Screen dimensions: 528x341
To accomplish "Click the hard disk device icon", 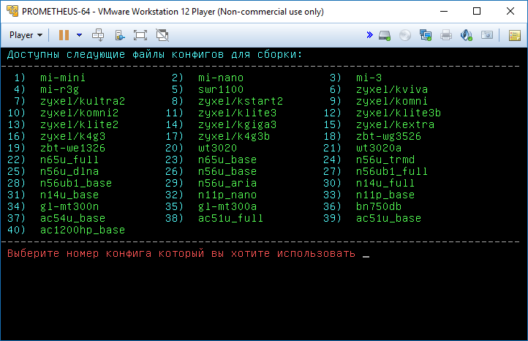I will [385, 35].
